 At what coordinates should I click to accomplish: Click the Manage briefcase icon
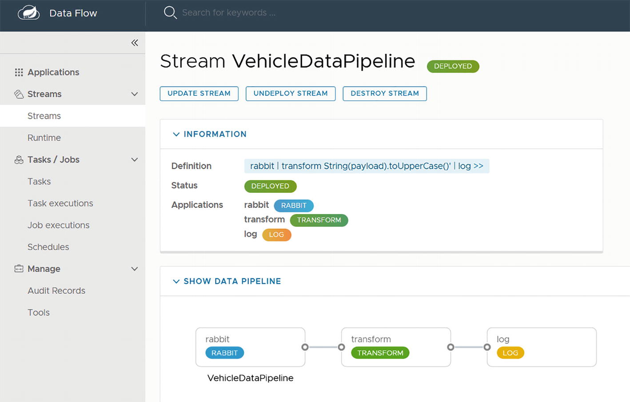pos(19,269)
